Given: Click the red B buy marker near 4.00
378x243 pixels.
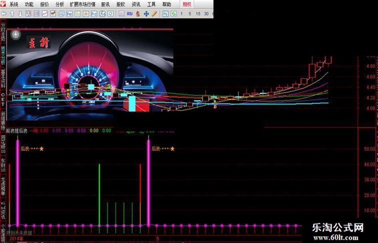Looking at the screenshot, I should [215, 106].
